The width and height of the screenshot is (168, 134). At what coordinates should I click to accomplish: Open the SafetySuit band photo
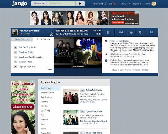tap(71, 97)
